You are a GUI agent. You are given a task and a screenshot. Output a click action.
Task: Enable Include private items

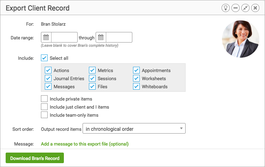pyautogui.click(x=44, y=99)
